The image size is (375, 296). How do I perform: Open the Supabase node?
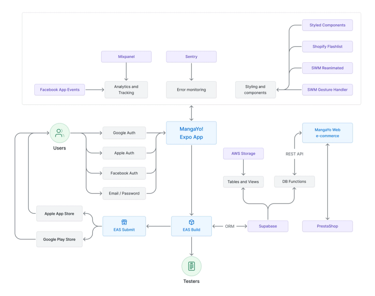268,226
